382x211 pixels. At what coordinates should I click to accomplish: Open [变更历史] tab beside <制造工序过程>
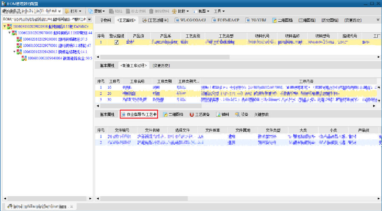[161, 65]
